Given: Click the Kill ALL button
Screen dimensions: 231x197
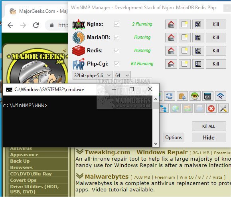Looking at the screenshot, I should point(209,126).
